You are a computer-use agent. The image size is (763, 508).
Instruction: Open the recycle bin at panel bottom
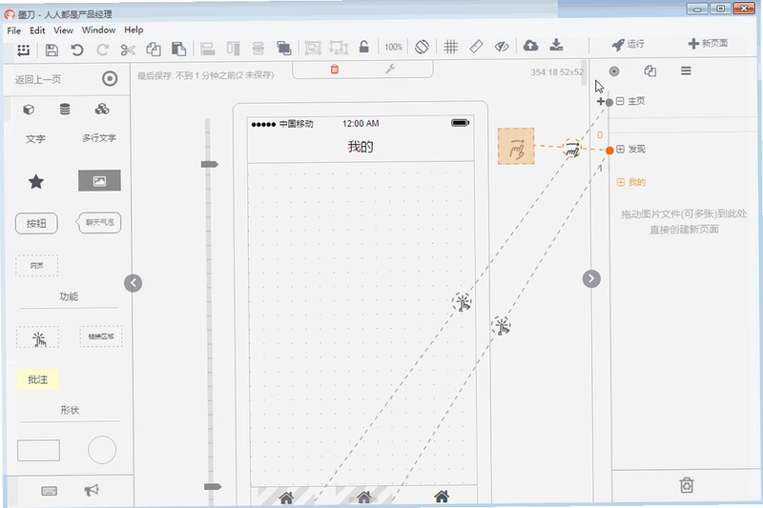point(687,485)
